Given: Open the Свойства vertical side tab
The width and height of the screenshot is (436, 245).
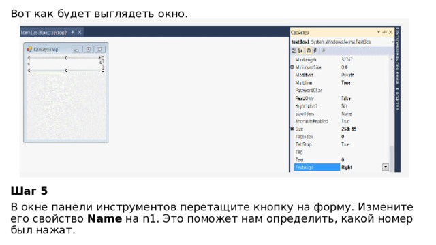Looking at the screenshot, I should 397,99.
